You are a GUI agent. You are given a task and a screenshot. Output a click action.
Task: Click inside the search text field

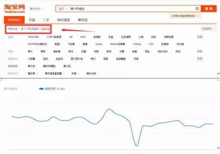pos(132,9)
